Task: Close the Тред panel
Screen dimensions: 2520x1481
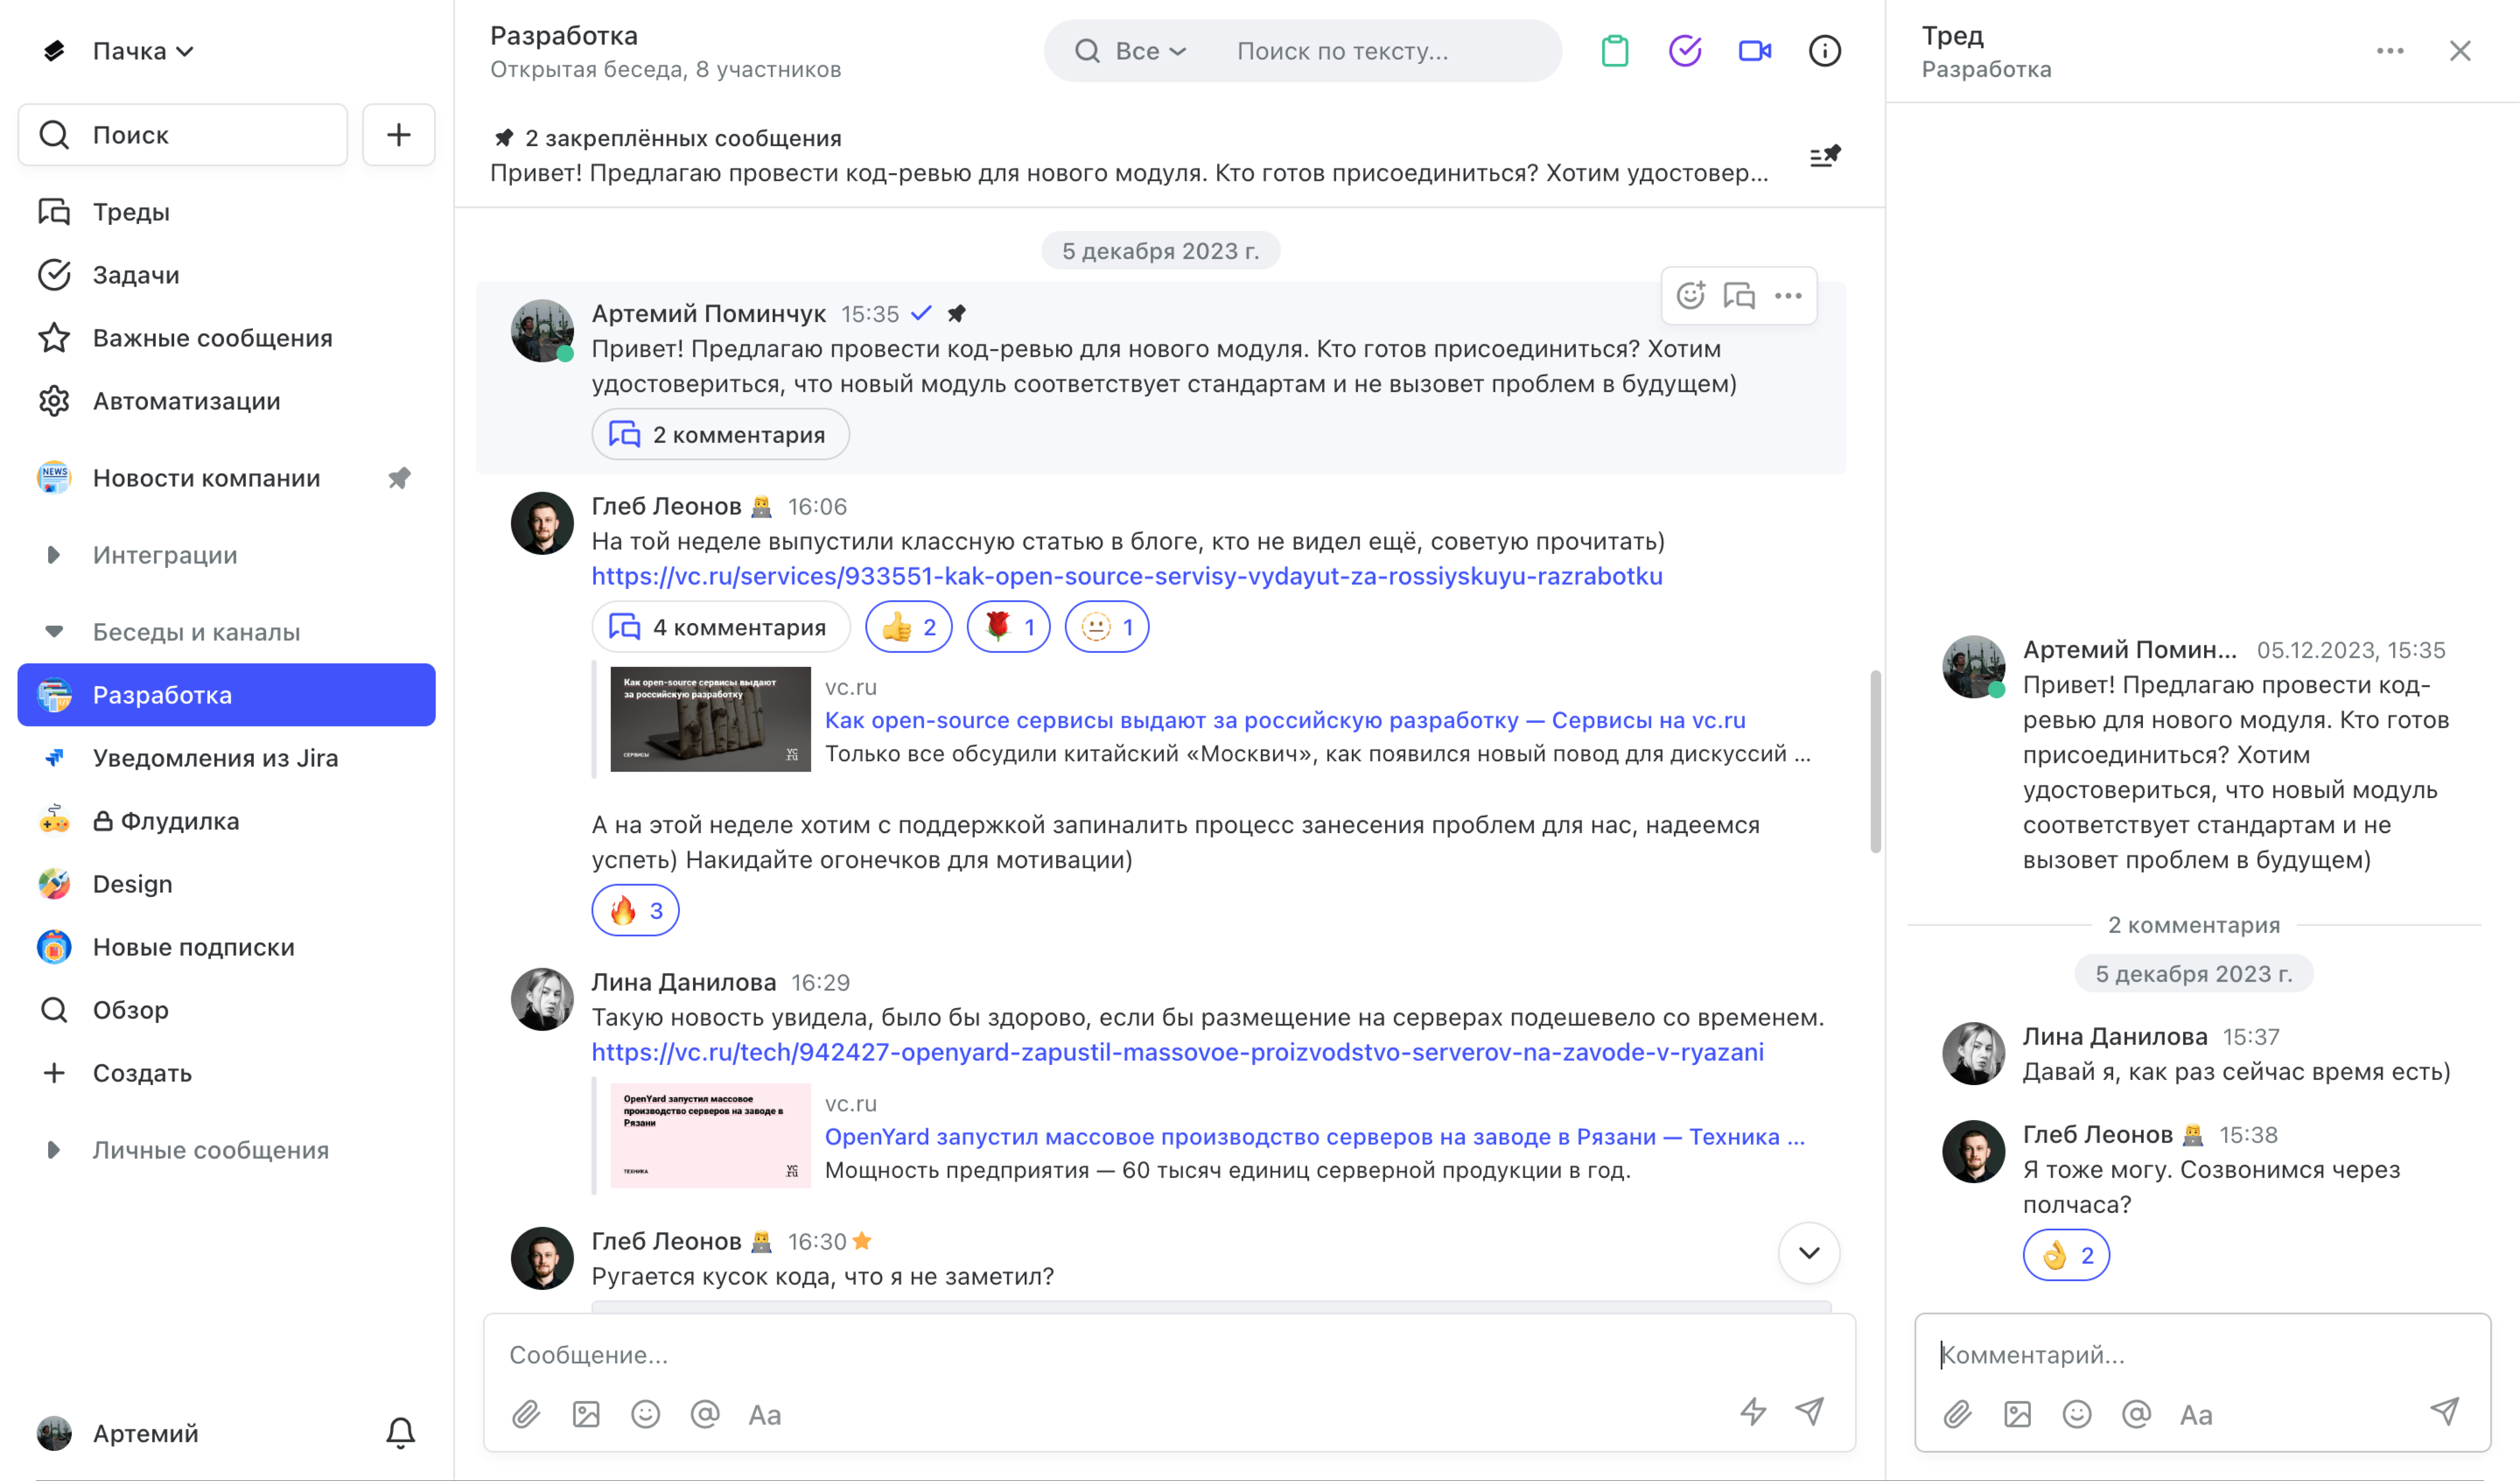Action: click(2460, 51)
